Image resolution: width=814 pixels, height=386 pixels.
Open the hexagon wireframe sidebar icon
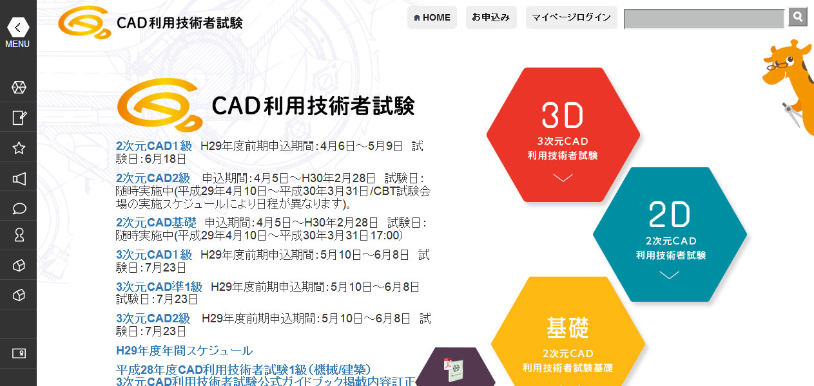pos(19,87)
